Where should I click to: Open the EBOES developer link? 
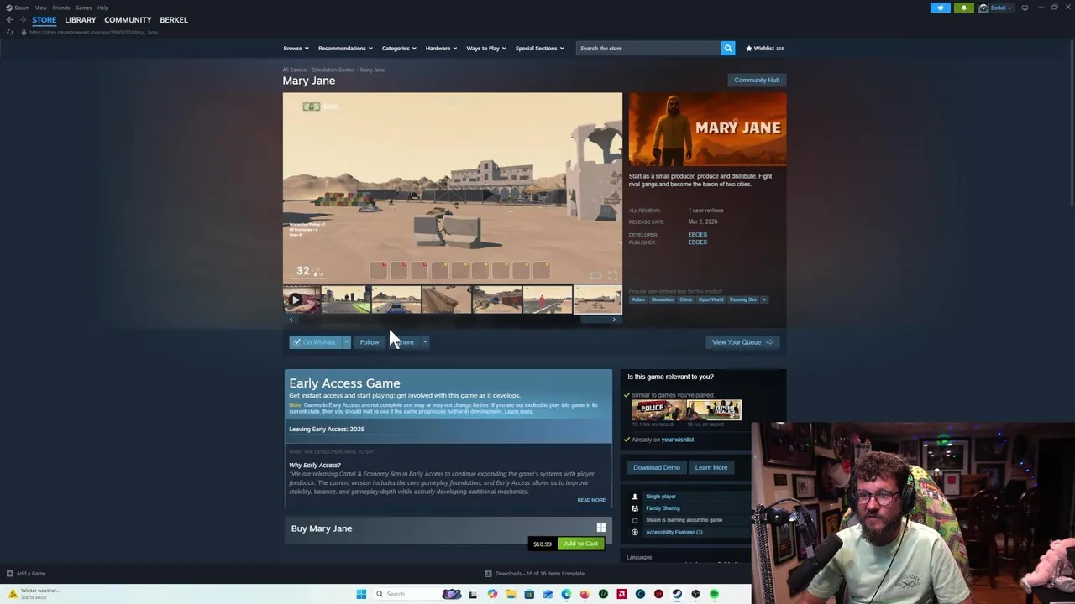[698, 234]
